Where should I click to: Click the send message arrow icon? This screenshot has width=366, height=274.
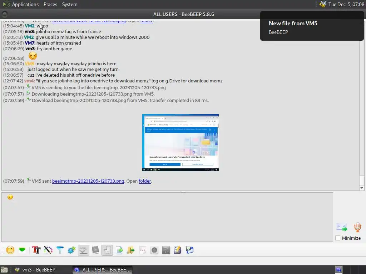342,227
